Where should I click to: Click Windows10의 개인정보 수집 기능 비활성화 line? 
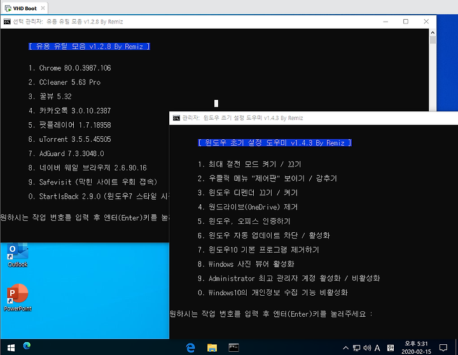coord(272,293)
